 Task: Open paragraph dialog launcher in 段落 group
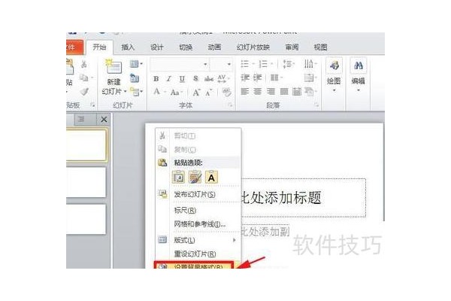(x=316, y=105)
